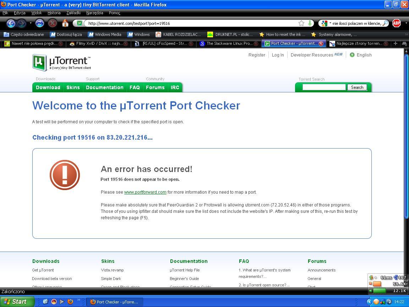Show more bookmarks toolbar chevron

coord(406,34)
